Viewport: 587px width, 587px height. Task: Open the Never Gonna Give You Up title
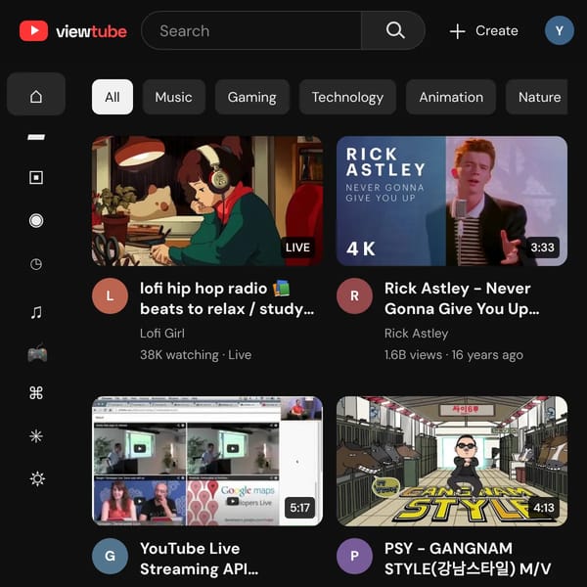[462, 298]
